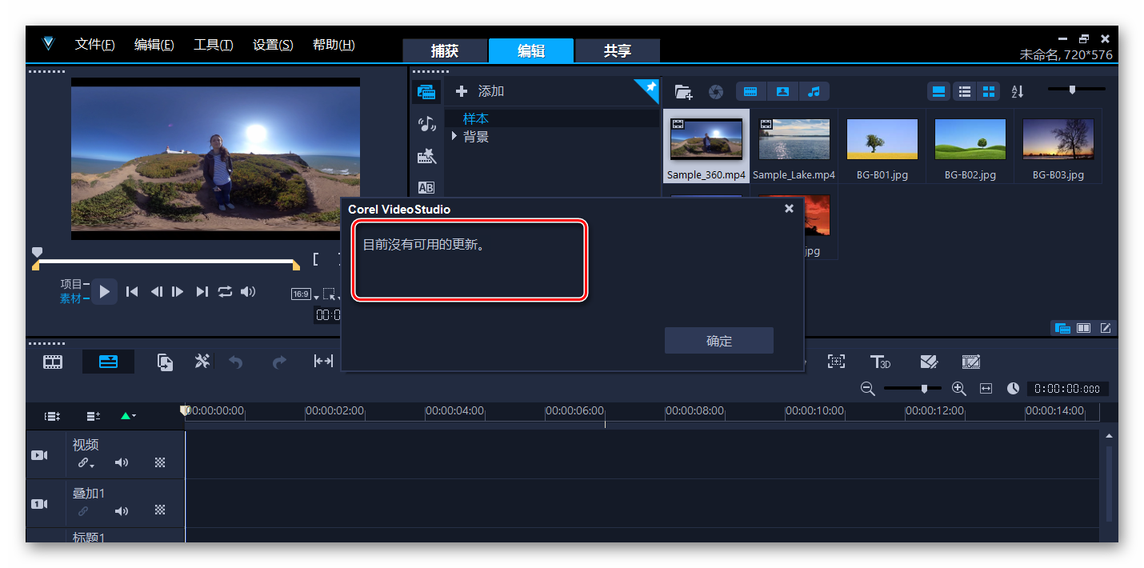
Task: Click the library and timeline layout icon
Action: [x=1063, y=328]
